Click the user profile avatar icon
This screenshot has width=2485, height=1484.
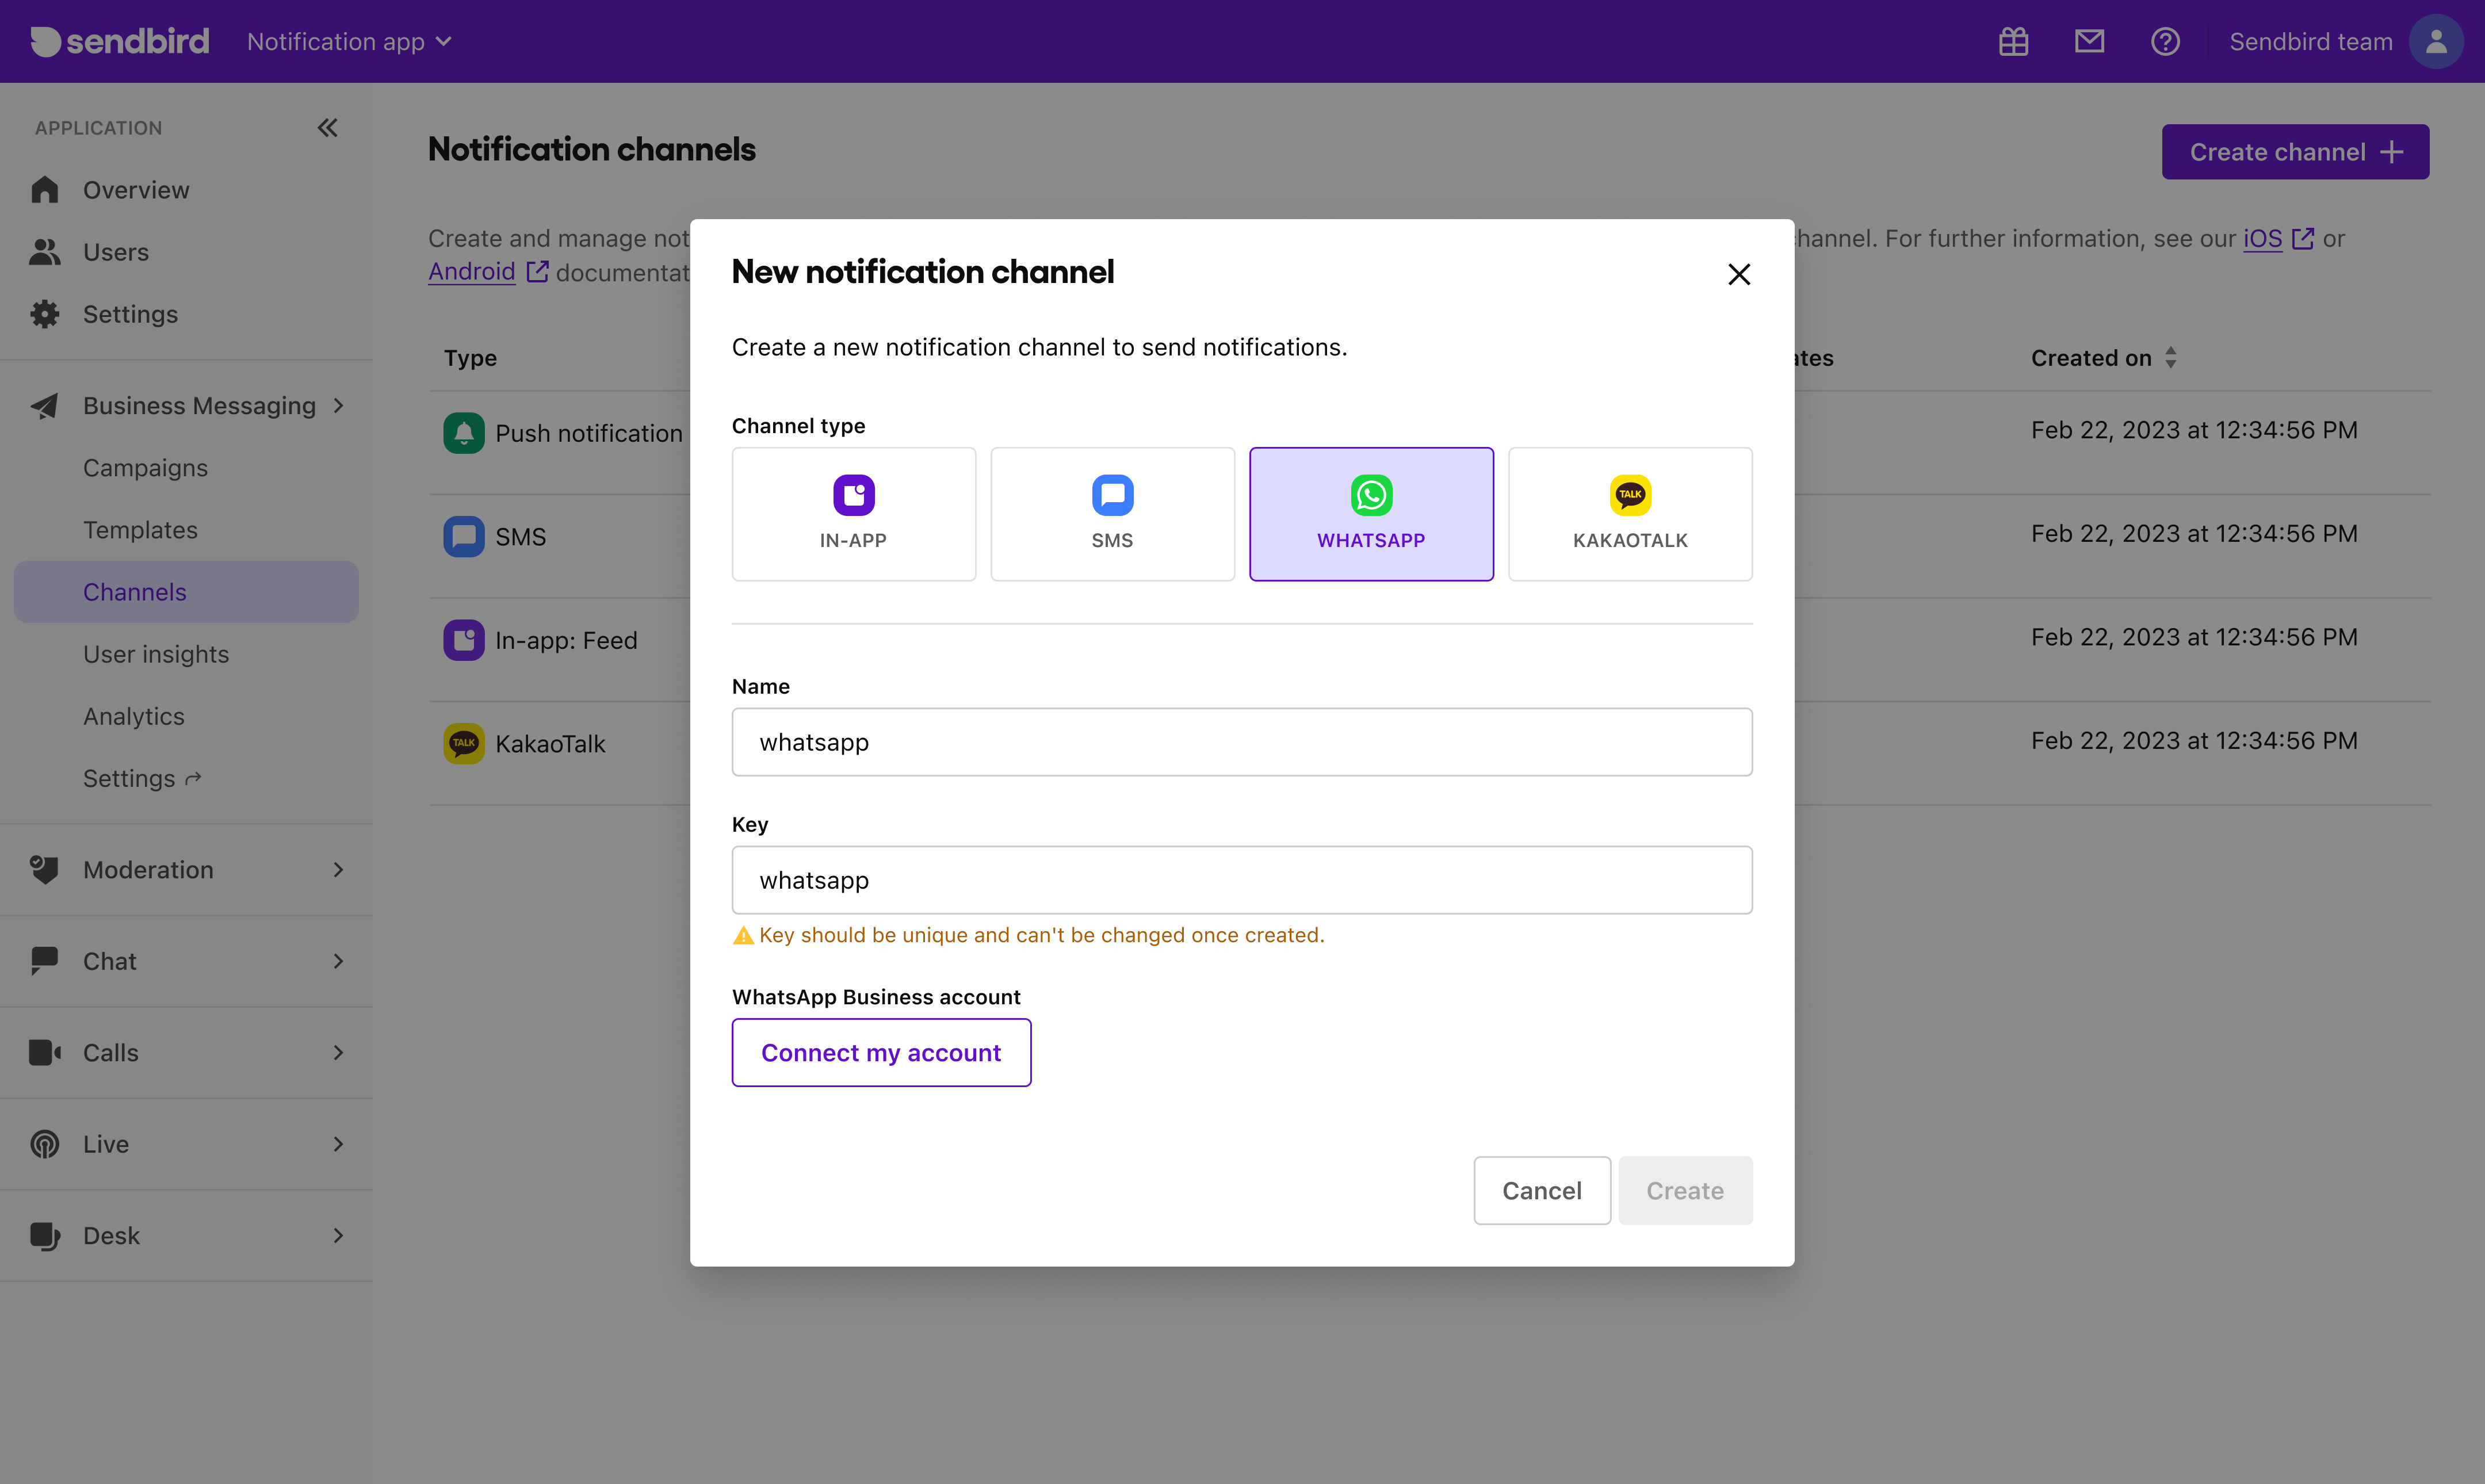2436,41
